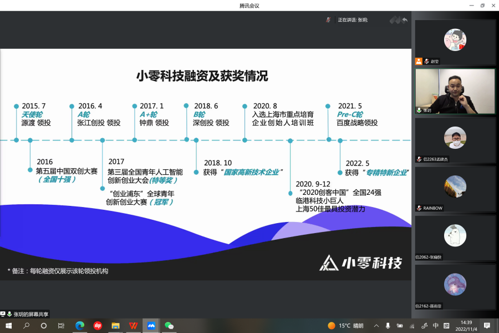Click the (特等奖) award text
This screenshot has height=333, width=499.
163,181
